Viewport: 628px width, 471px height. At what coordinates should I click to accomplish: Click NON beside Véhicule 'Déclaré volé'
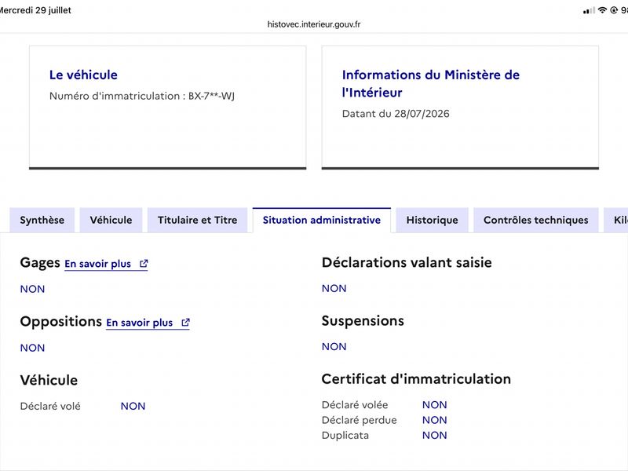(x=133, y=406)
